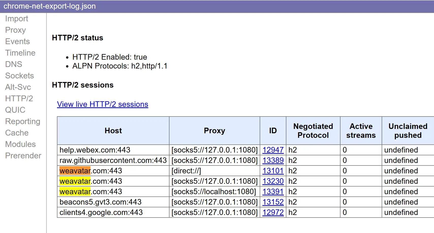Go to the Cache tab

[17, 133]
